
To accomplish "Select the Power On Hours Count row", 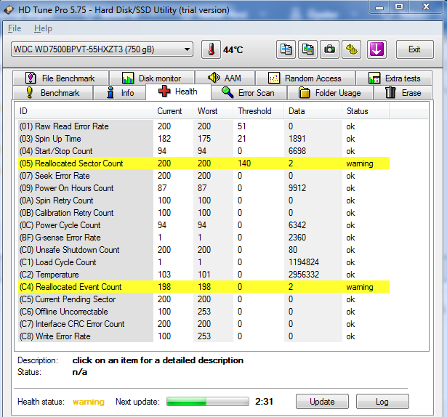I will [x=204, y=188].
